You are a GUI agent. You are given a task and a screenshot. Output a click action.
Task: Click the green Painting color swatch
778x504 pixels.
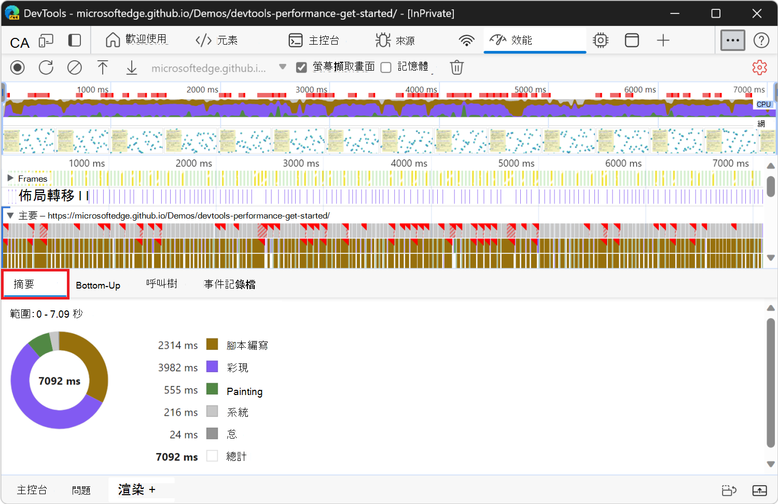click(213, 390)
